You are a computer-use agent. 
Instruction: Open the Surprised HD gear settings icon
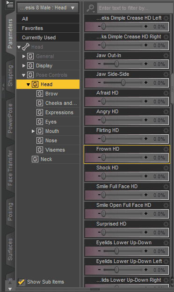(x=166, y=224)
